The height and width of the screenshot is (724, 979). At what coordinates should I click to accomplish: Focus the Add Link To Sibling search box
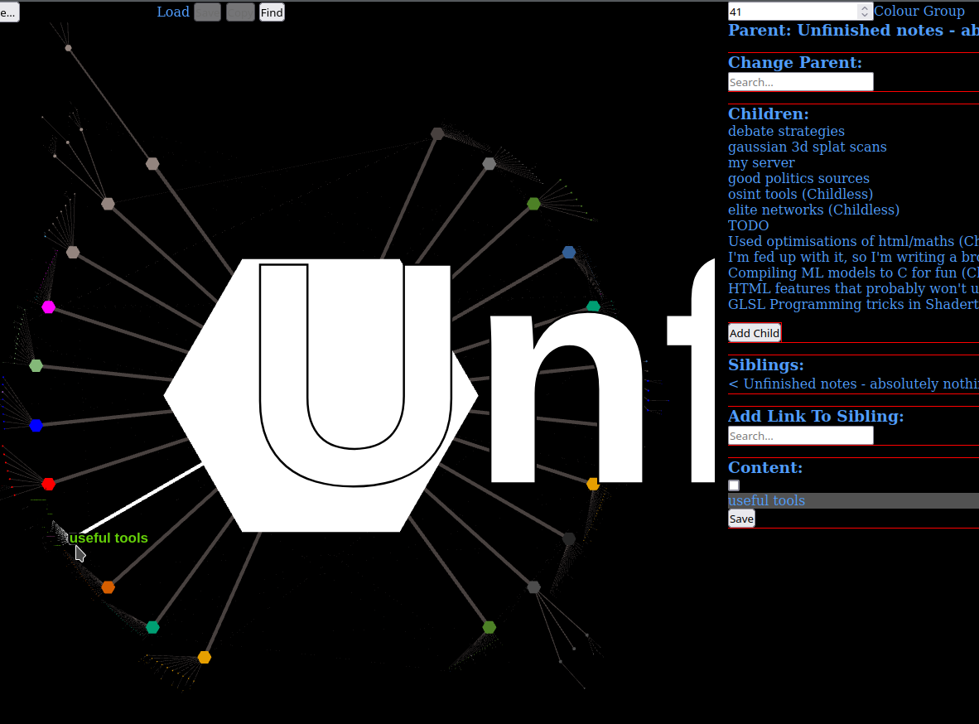[x=800, y=436]
